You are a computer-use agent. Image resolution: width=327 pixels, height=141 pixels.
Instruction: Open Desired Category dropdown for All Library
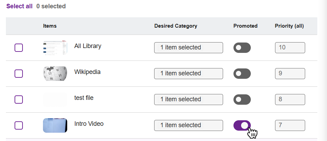[188, 48]
